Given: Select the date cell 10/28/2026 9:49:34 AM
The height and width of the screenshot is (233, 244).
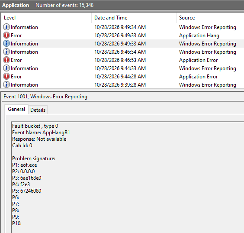Looking at the screenshot, I should click(120, 27).
